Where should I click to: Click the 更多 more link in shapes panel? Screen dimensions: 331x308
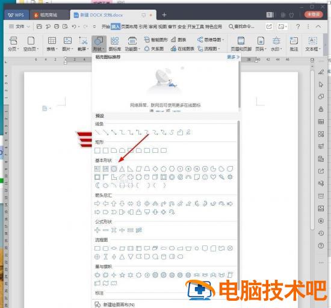coord(234,57)
